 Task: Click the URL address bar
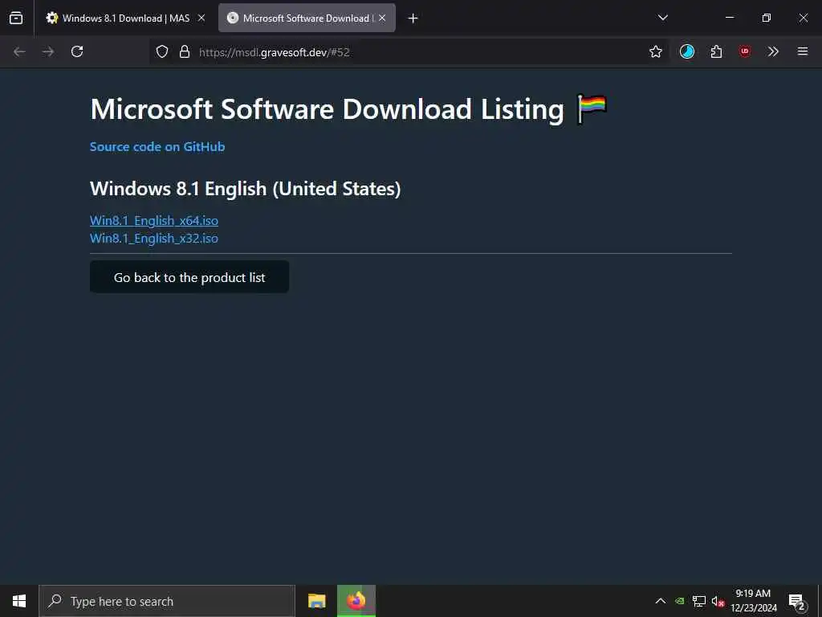point(409,51)
